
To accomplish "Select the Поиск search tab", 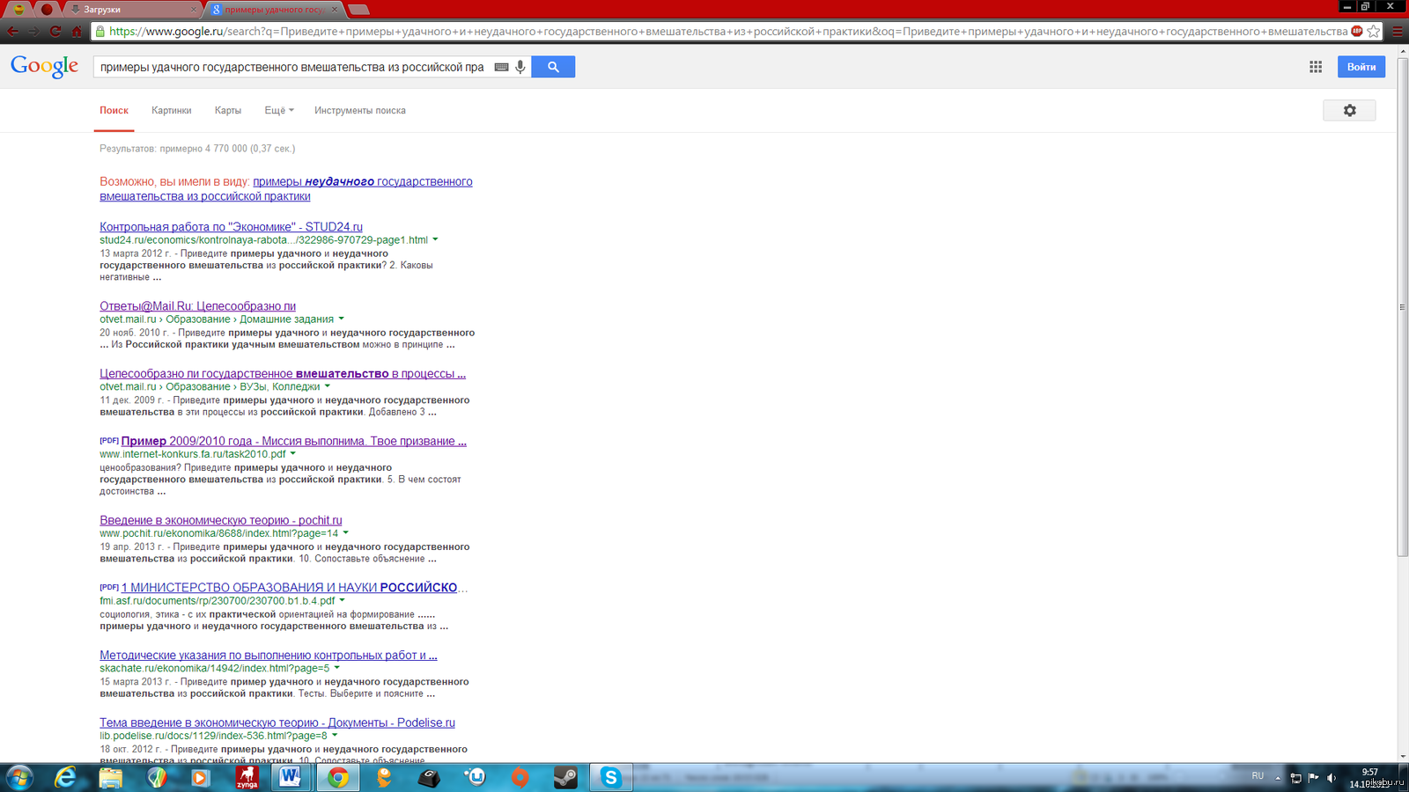I will (114, 111).
